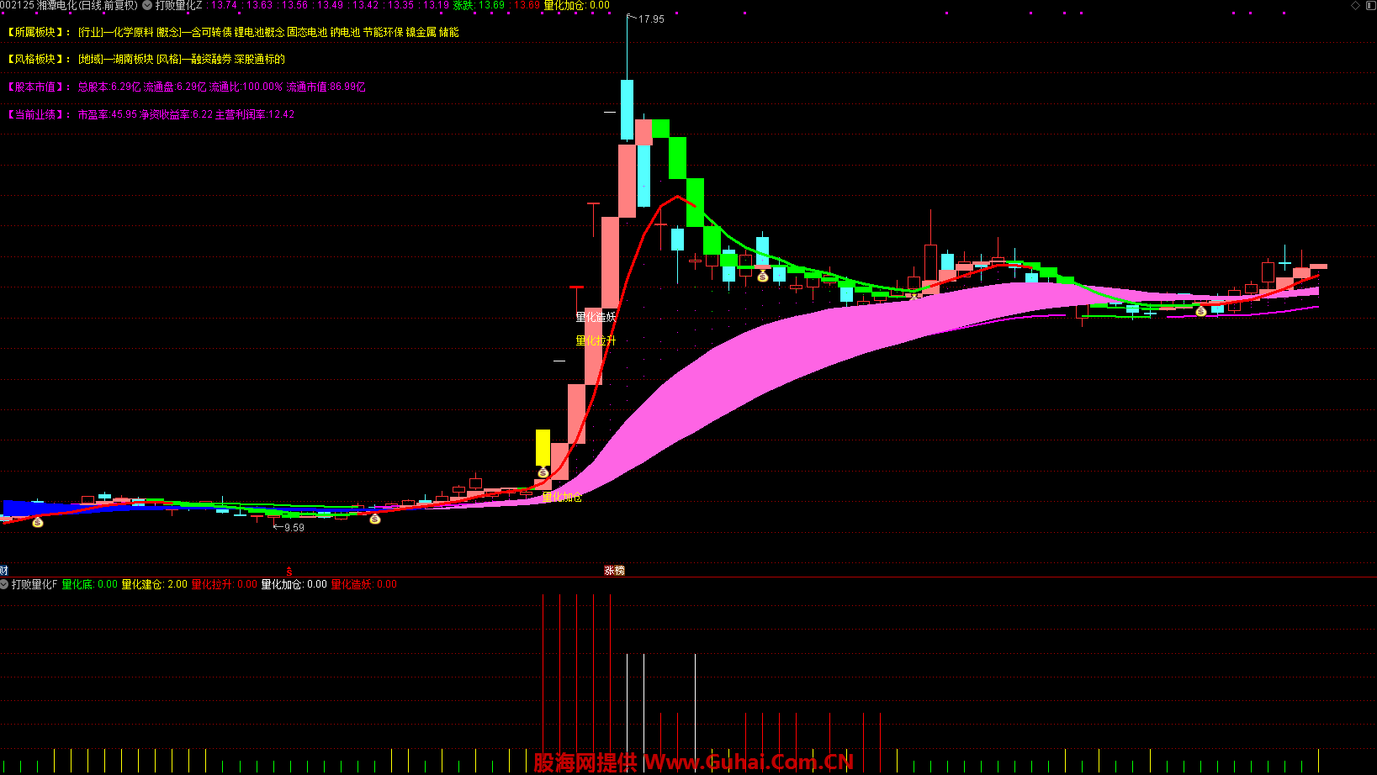The height and width of the screenshot is (775, 1377).
Task: Click the rightmost money bag signal on the chart
Action: (x=1201, y=311)
